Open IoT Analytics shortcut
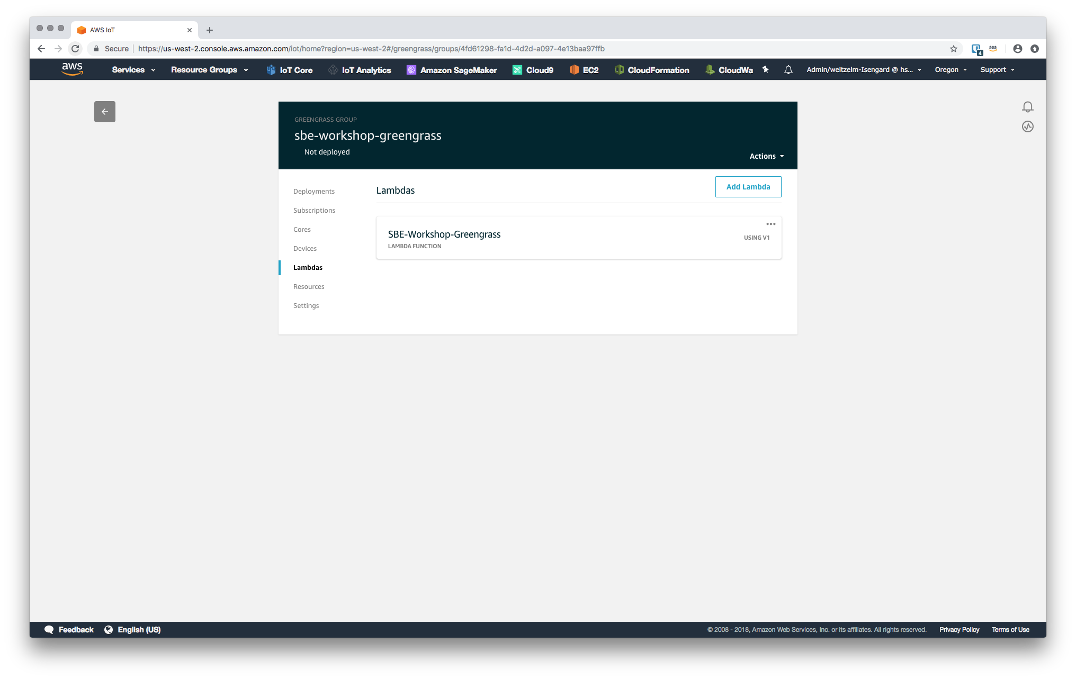 (360, 70)
